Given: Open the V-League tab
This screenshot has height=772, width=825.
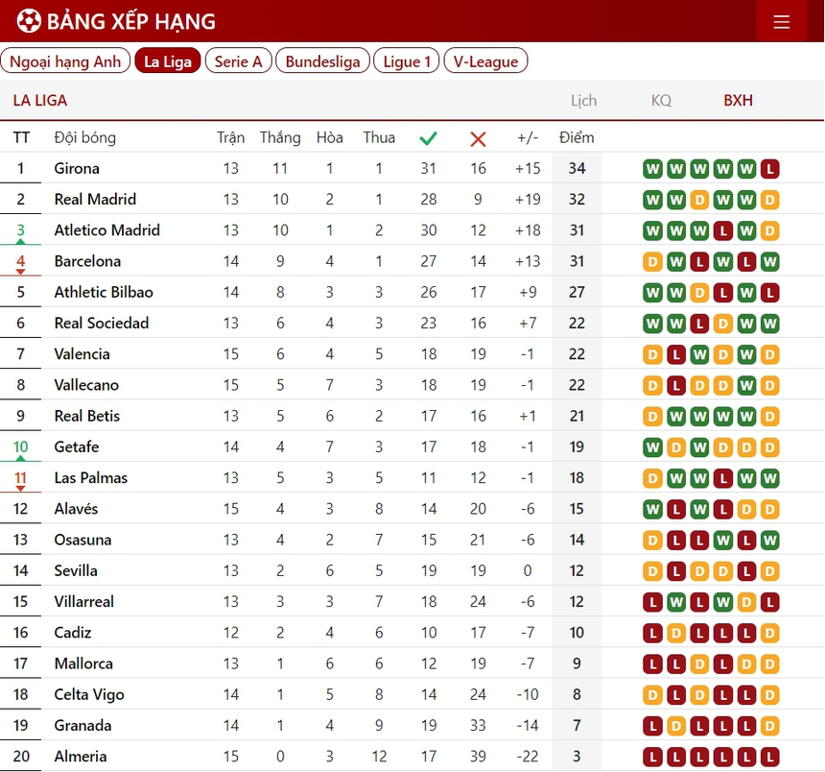Looking at the screenshot, I should [x=485, y=61].
